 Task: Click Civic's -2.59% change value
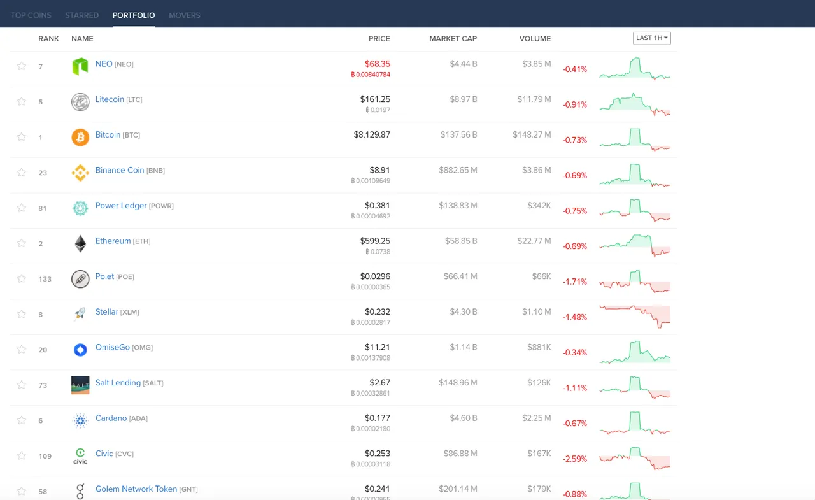coord(575,459)
